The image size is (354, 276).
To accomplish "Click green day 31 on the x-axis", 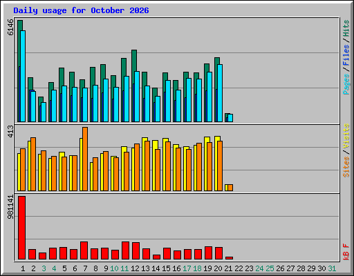I will click(x=332, y=268).
